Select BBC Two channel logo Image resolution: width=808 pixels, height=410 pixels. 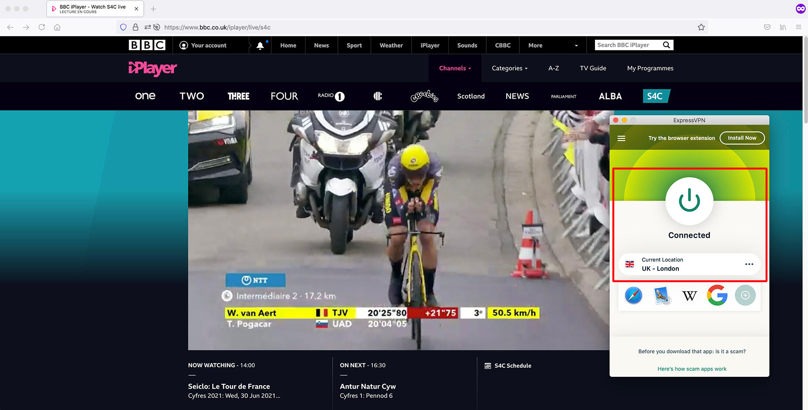[x=192, y=96]
